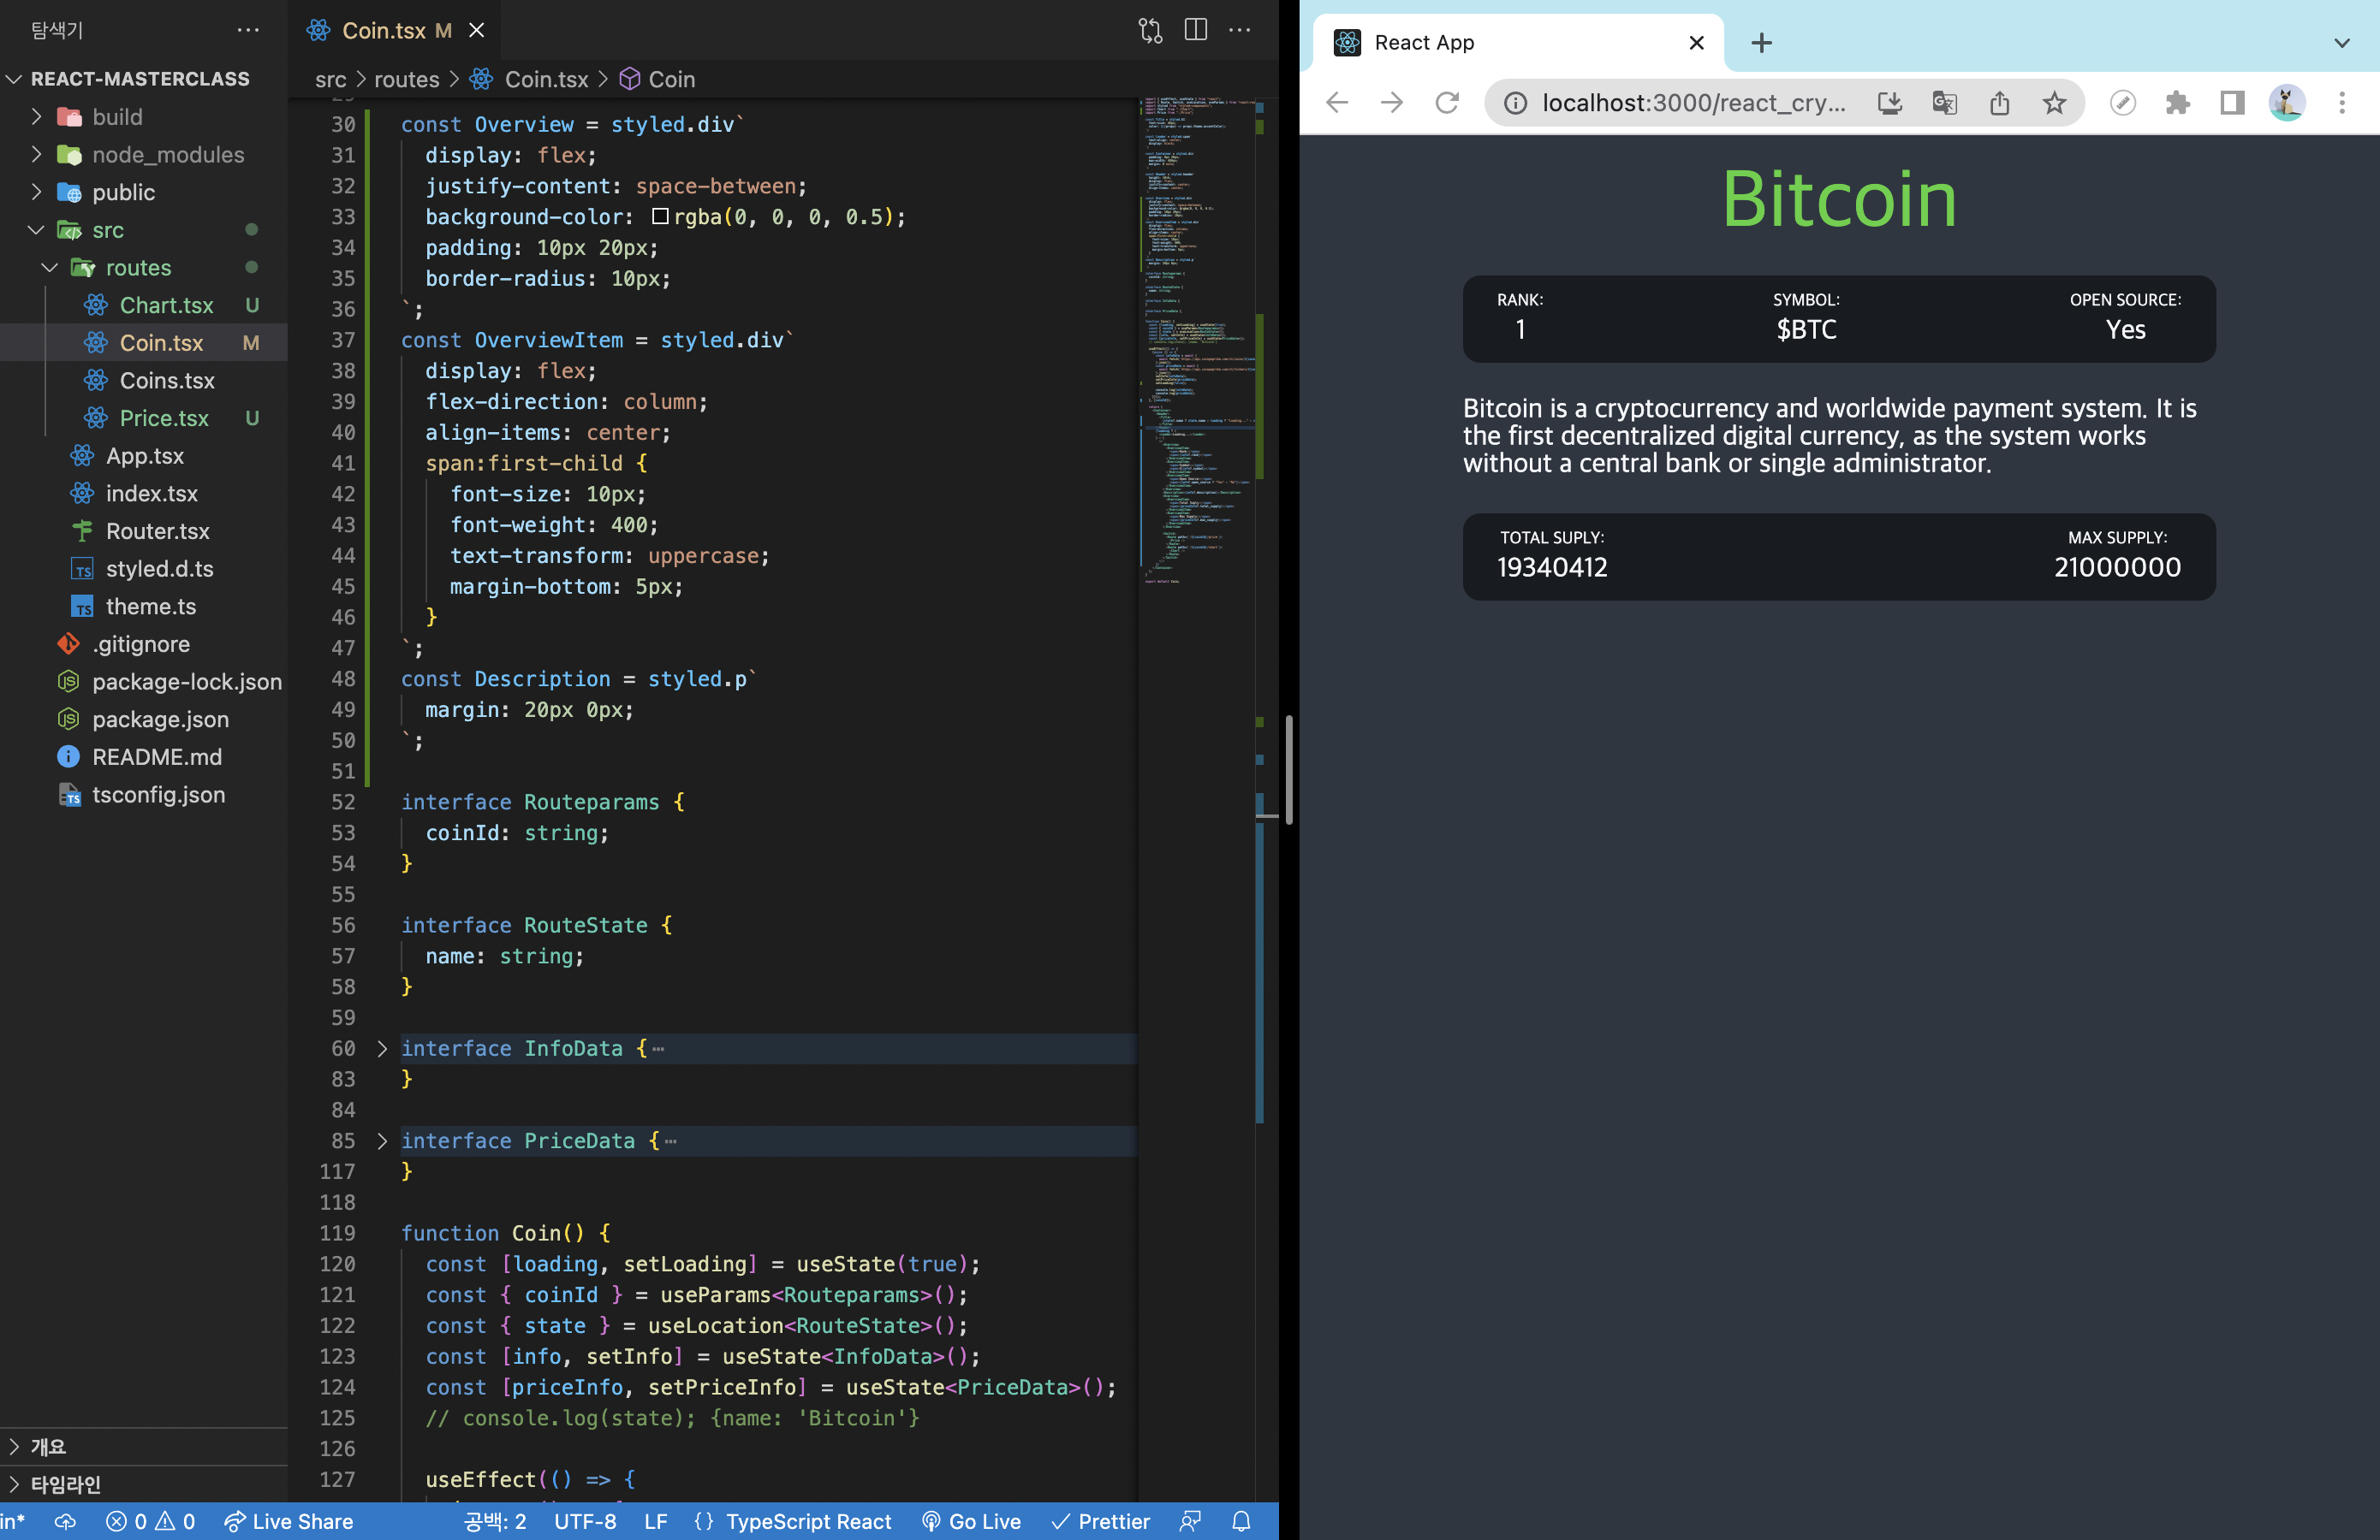Click the localhost address bar
Screen dimensions: 2380x1540
1693,103
